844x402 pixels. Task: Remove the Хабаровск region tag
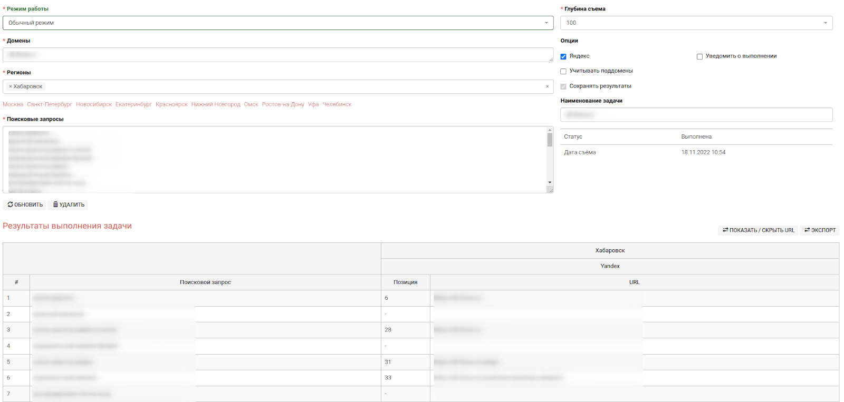coord(10,86)
